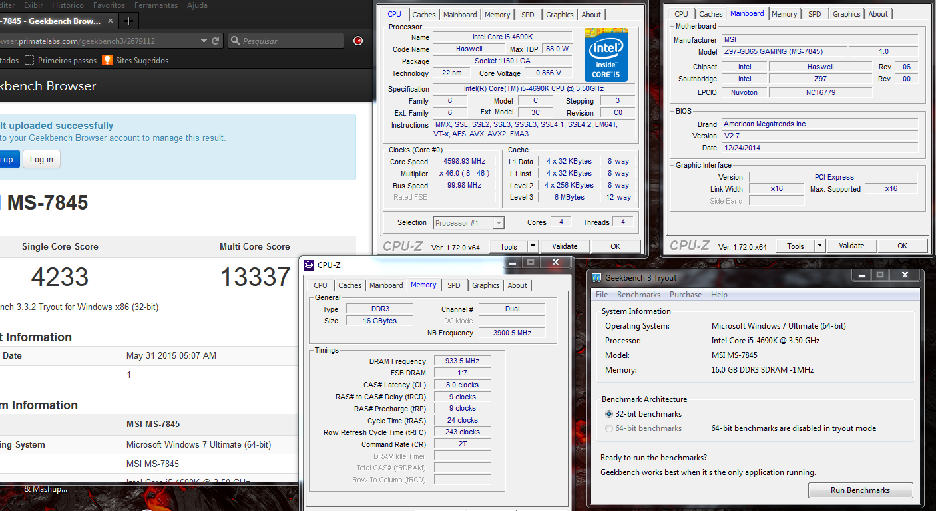Viewport: 936px width, 511px height.
Task: Click the Intel Core i5 logo in CPU-Z
Action: [606, 55]
